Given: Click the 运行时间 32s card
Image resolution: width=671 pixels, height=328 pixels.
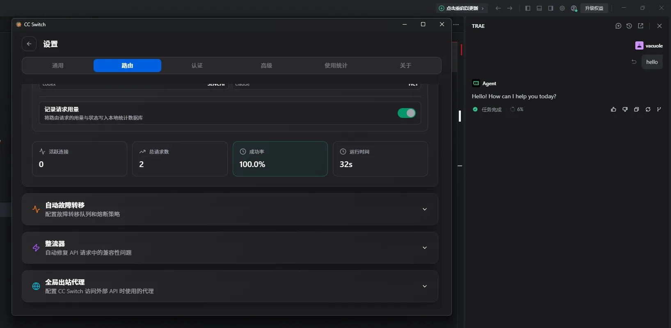Looking at the screenshot, I should click(x=380, y=159).
